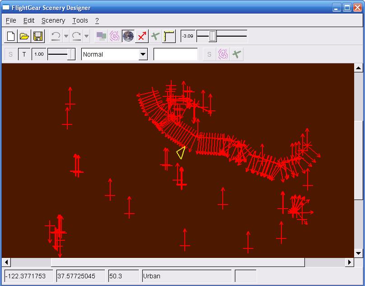Open the redo history dropdown arrow
Viewport: 365px width, 286px height.
[87, 36]
